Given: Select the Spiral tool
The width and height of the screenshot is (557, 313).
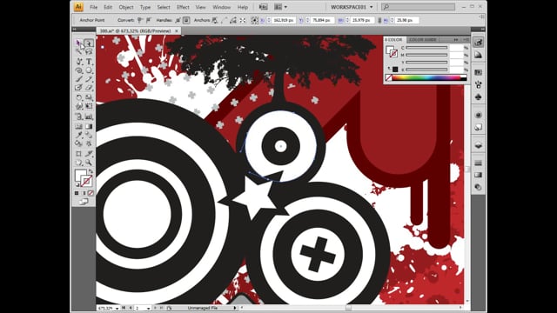Looking at the screenshot, I should 78,70.
